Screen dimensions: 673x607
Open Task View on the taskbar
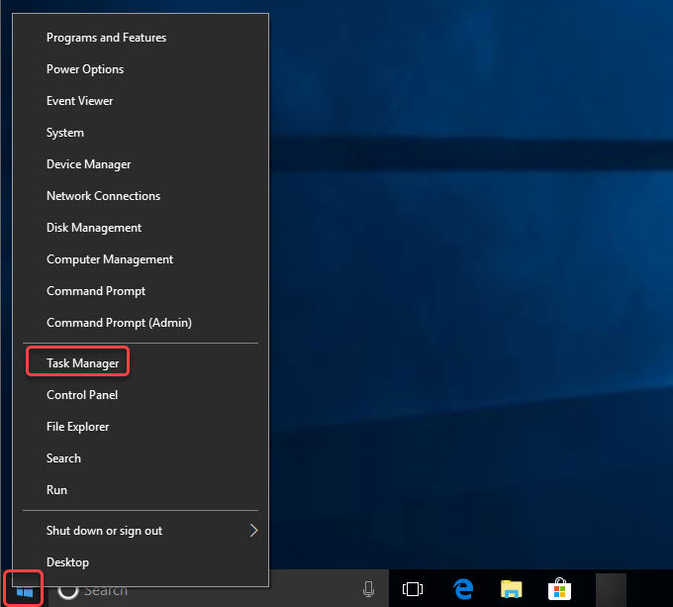[x=413, y=589]
